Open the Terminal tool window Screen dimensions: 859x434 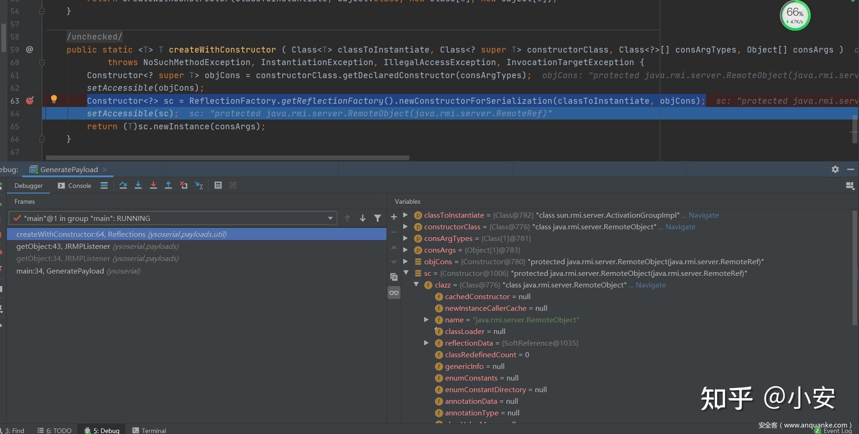point(149,430)
